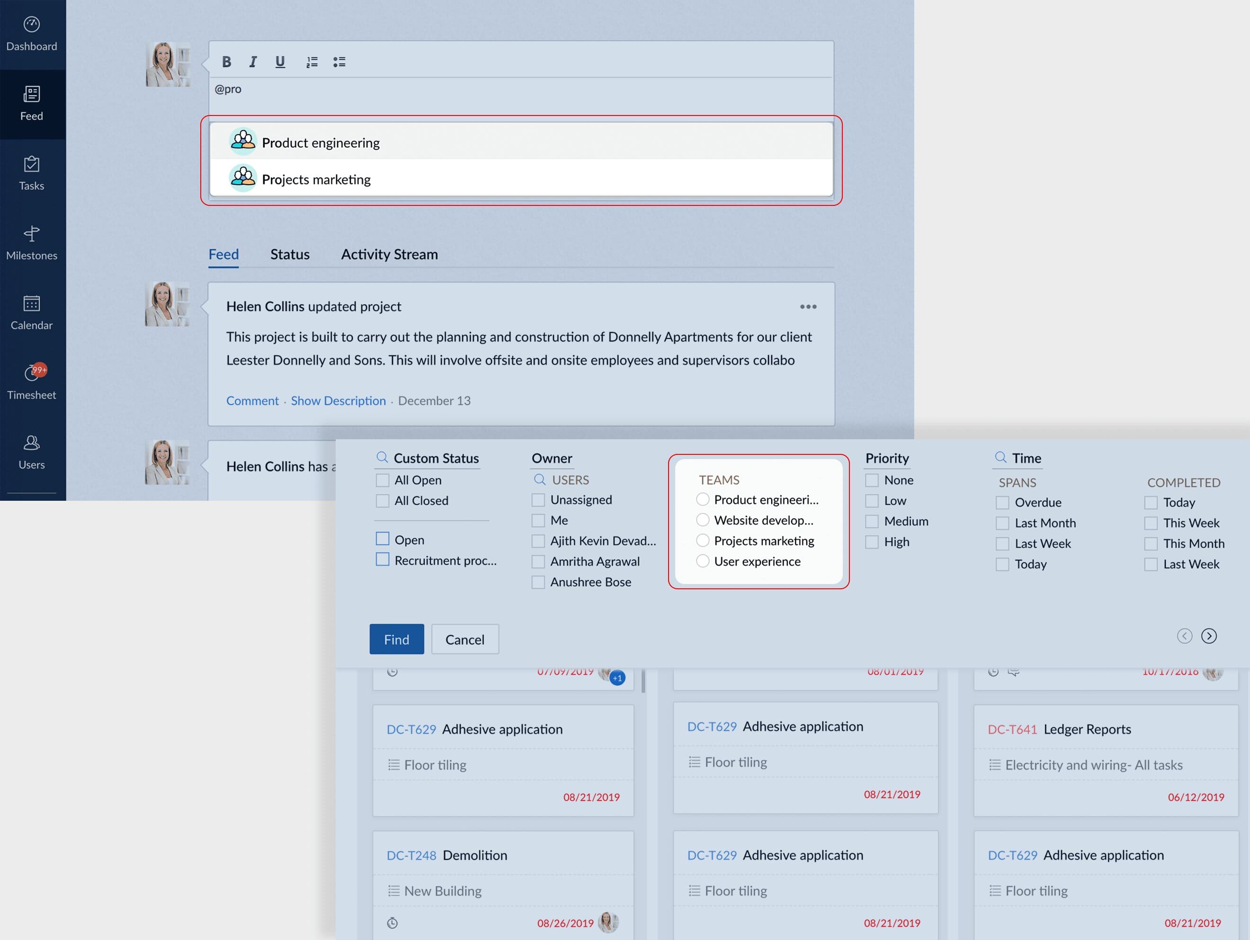Switch to the Feed tab

(x=224, y=254)
